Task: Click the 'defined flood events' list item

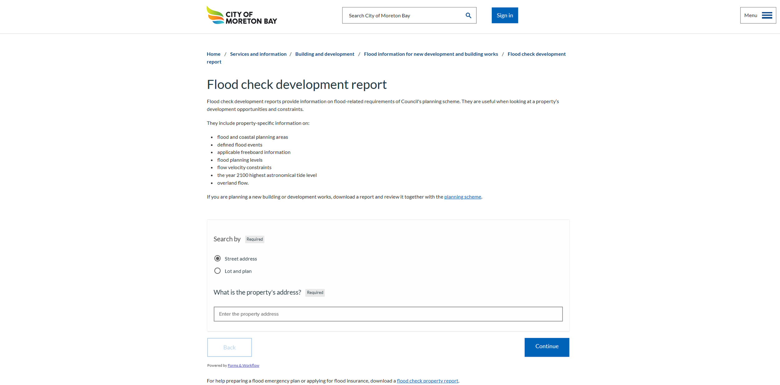Action: (240, 145)
